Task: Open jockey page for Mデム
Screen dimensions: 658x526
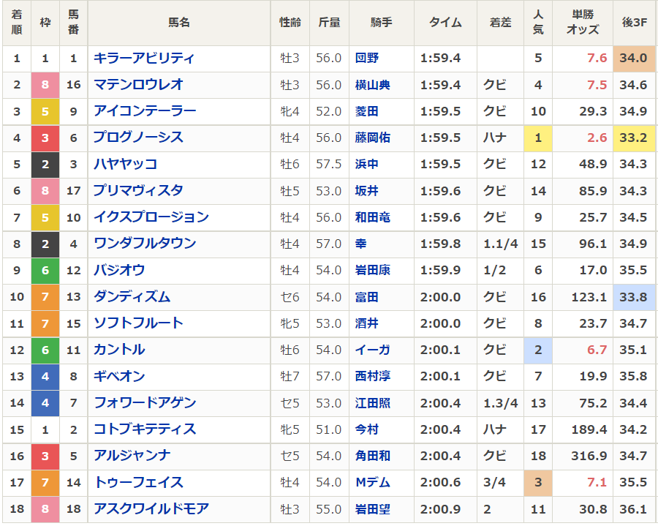Action: pyautogui.click(x=372, y=482)
